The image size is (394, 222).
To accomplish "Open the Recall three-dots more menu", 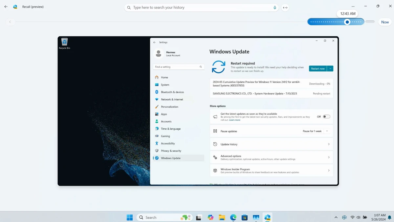I will (x=353, y=6).
